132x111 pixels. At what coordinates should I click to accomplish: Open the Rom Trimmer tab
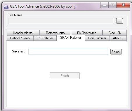[97, 38]
